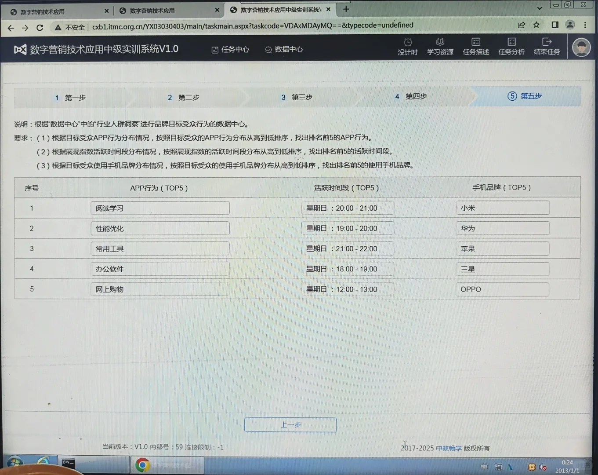Click the 不安全 site security warning
The image size is (598, 475).
[69, 27]
